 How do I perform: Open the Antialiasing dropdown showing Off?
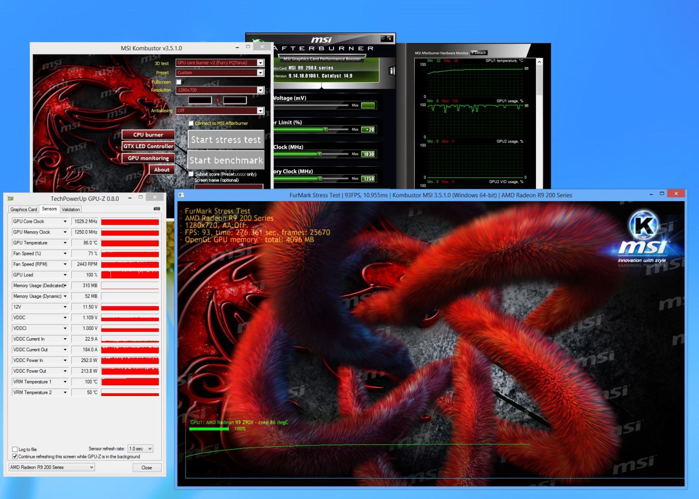[260, 110]
